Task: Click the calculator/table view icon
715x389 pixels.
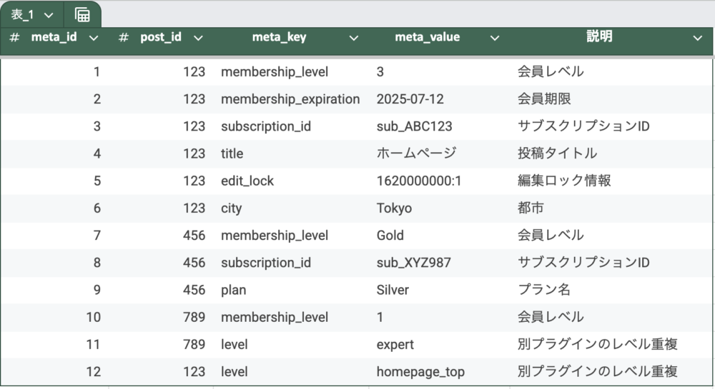Action: point(82,15)
